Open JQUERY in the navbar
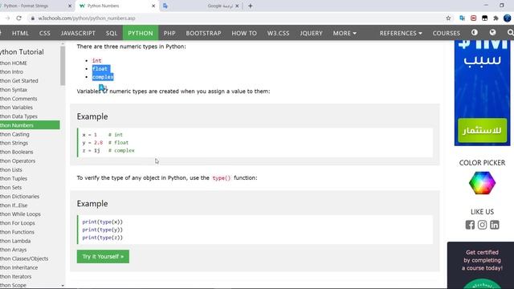This screenshot has height=289, width=514. pos(311,33)
